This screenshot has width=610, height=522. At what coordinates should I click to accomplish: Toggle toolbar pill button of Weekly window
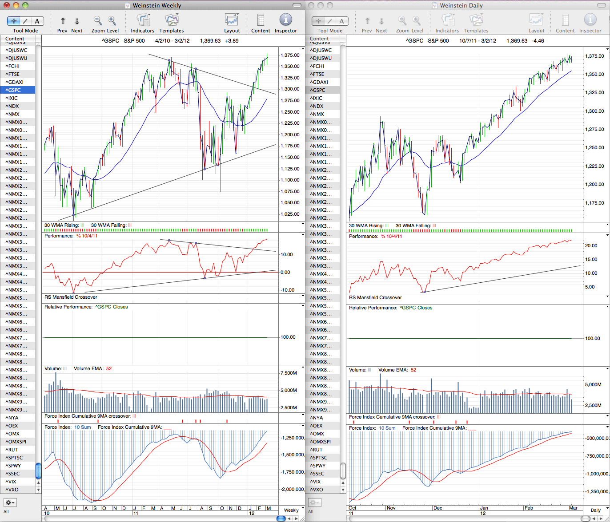(297, 6)
